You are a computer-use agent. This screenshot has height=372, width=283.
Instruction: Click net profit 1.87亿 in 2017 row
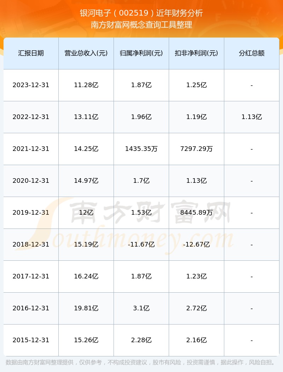141,276
